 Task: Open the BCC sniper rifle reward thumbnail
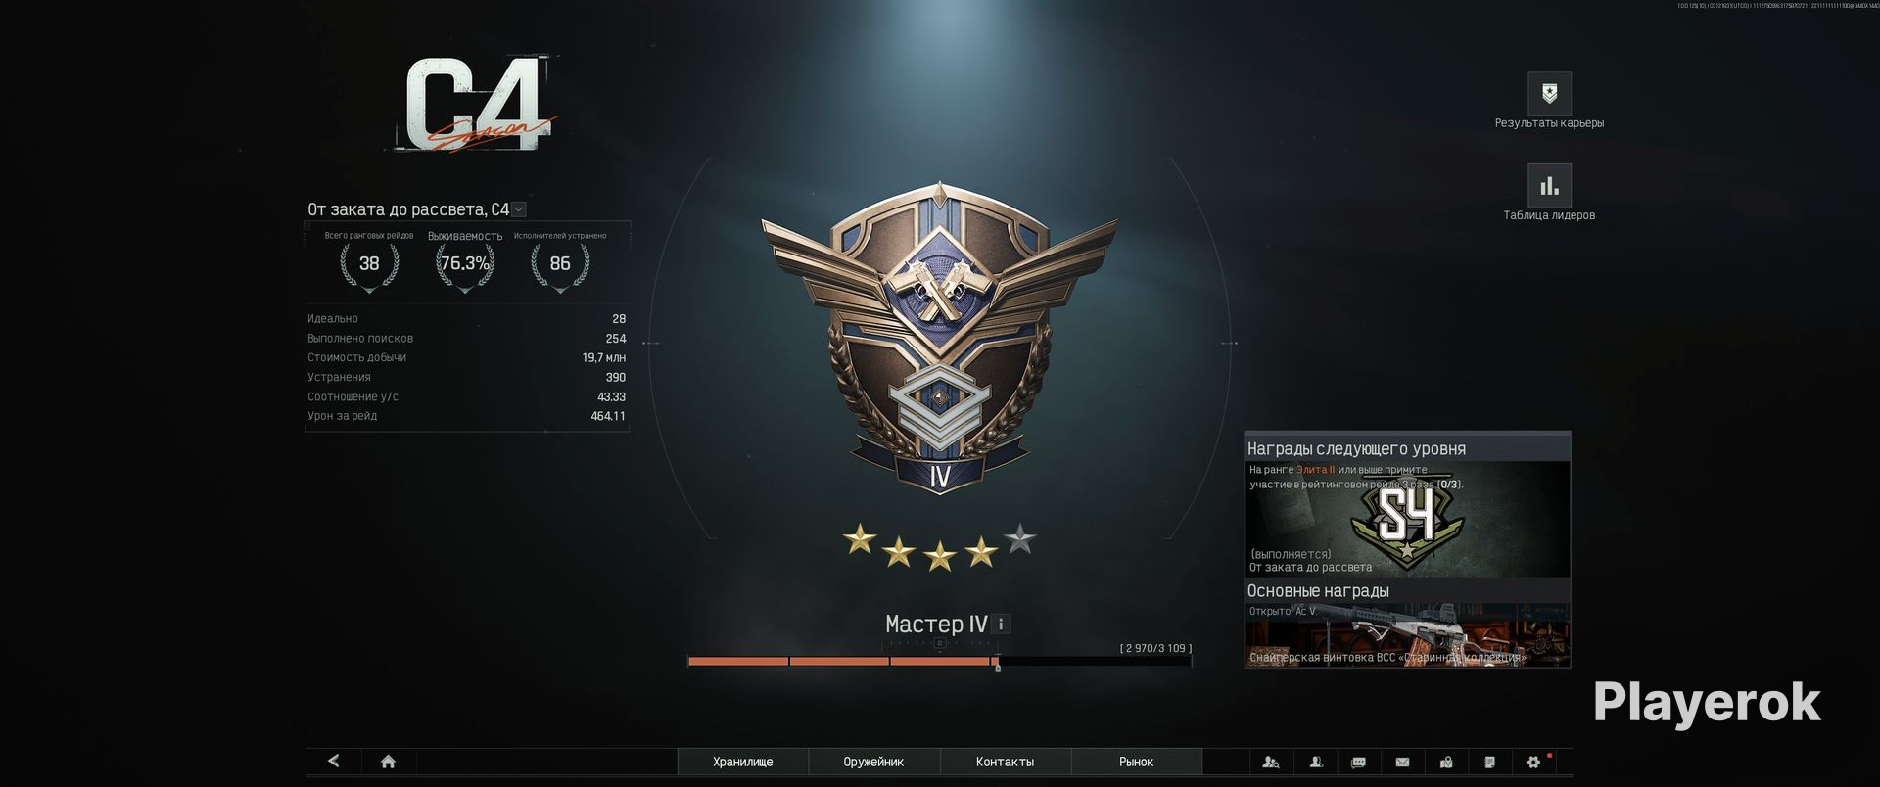[1407, 634]
